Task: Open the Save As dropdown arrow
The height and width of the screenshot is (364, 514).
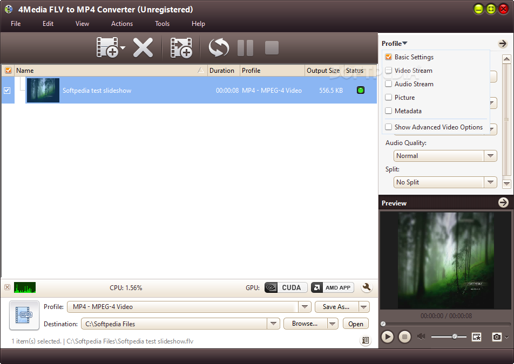Action: (x=364, y=307)
